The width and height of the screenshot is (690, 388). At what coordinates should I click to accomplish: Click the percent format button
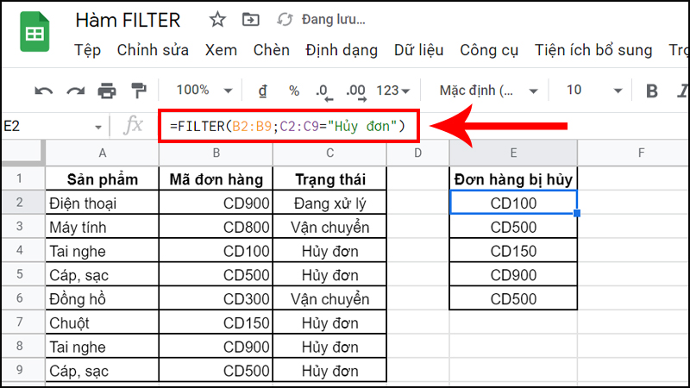pyautogui.click(x=293, y=91)
